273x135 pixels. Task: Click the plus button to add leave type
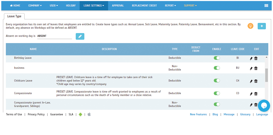[x=262, y=26]
